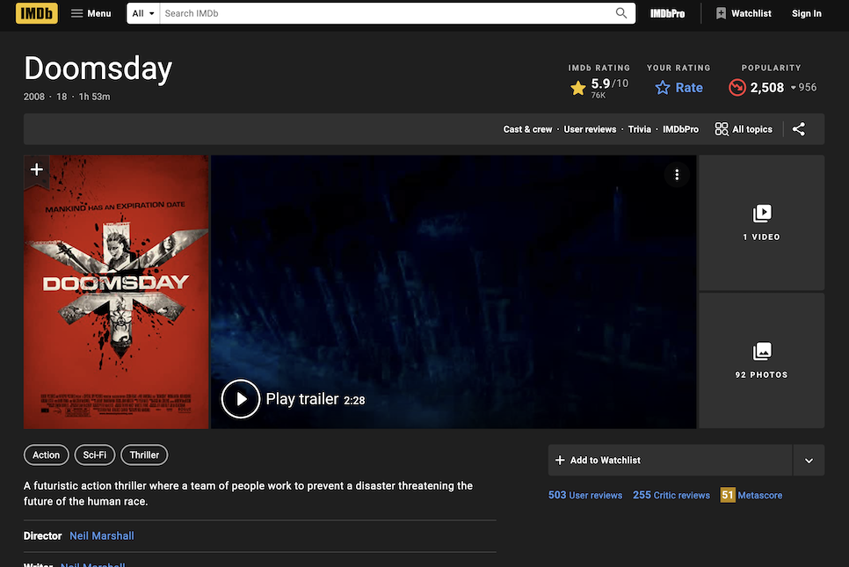The width and height of the screenshot is (849, 567).
Task: Click Sign In
Action: tap(806, 13)
